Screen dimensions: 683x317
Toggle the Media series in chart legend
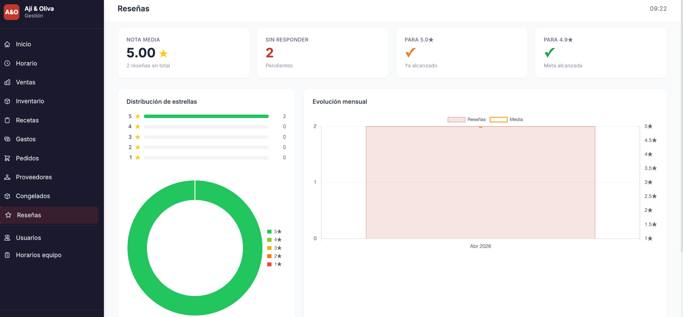[506, 120]
